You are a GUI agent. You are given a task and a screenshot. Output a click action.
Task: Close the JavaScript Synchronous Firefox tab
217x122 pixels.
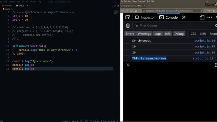point(145,6)
